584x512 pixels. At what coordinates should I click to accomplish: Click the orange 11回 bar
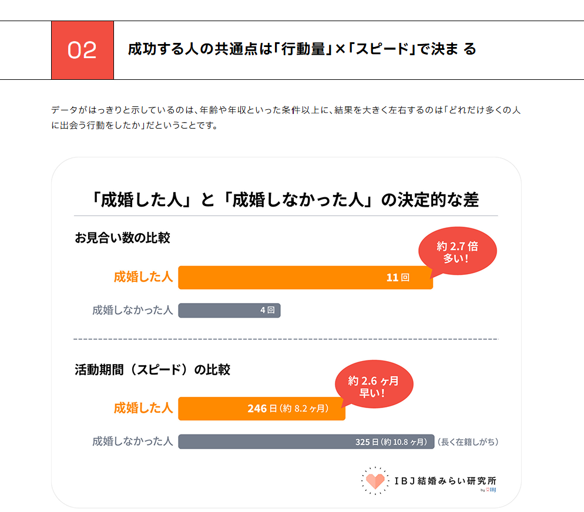coord(305,277)
